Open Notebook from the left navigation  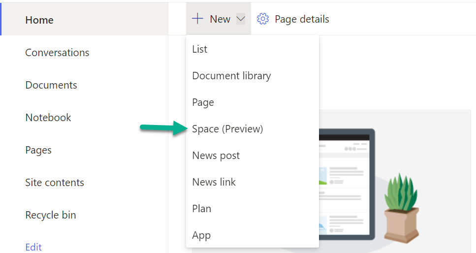(x=48, y=118)
